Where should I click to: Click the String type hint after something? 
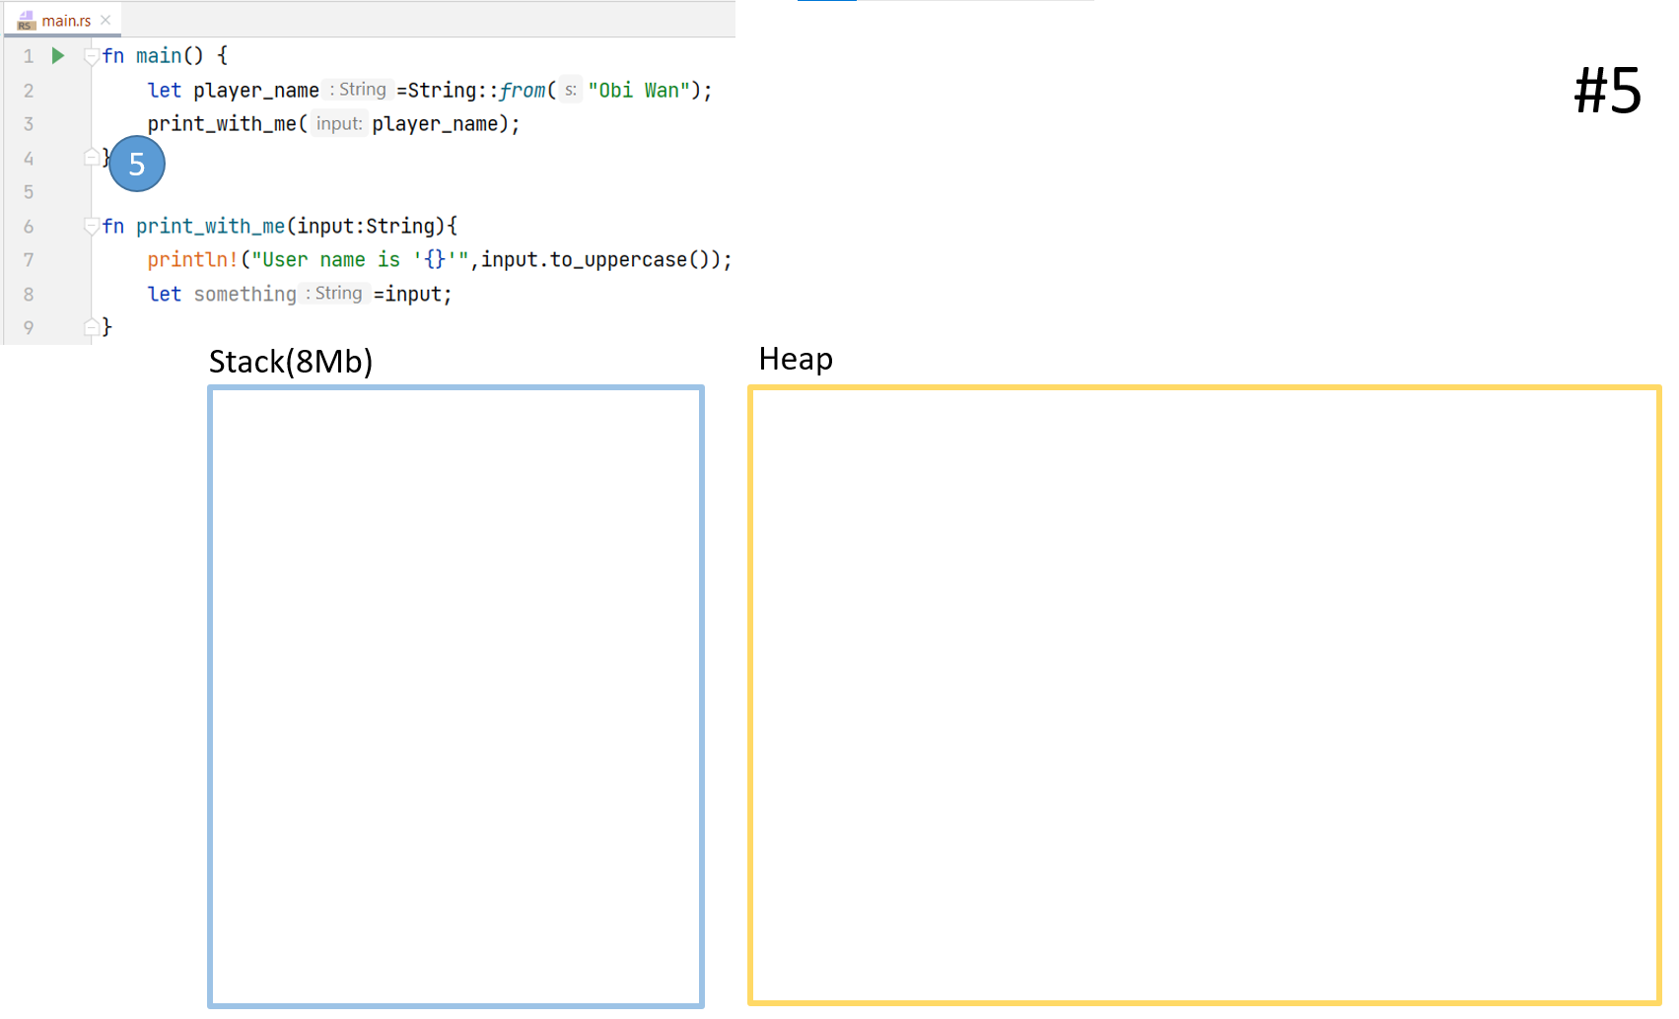(x=336, y=294)
